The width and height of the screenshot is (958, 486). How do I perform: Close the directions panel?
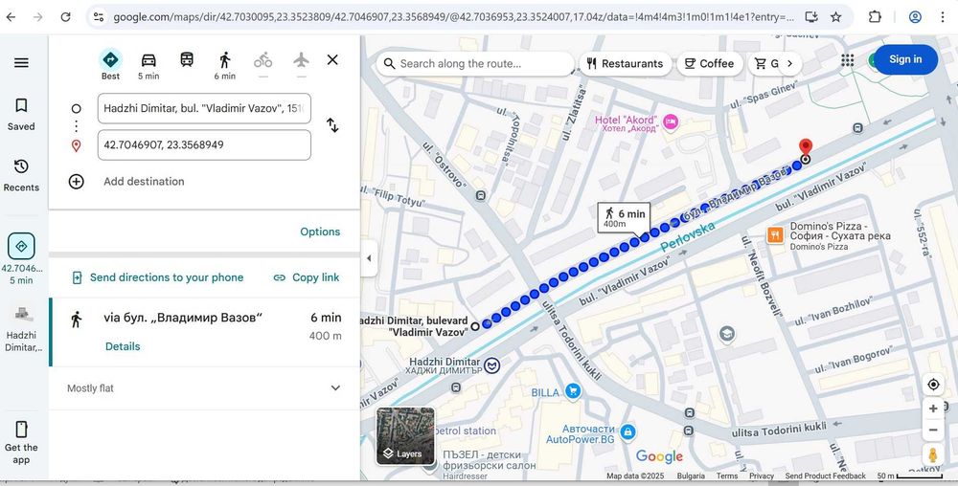tap(332, 59)
